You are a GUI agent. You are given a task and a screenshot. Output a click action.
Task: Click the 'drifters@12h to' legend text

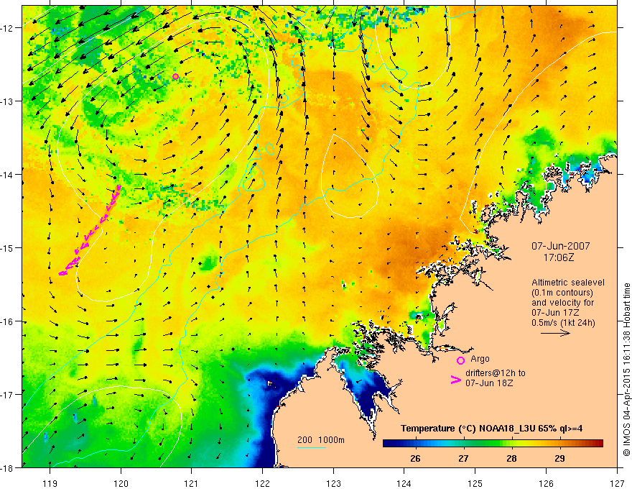point(496,373)
